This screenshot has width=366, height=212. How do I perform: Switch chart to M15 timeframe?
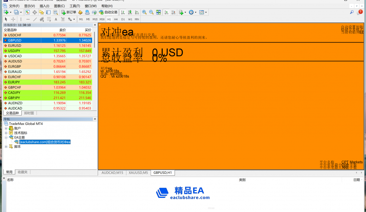[x=95, y=19]
